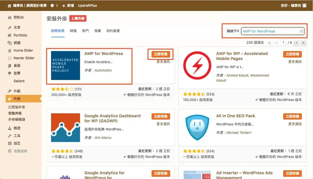Click the Google Analytics Dashboard plugin thumbnail
The image size is (313, 179).
tap(65, 128)
